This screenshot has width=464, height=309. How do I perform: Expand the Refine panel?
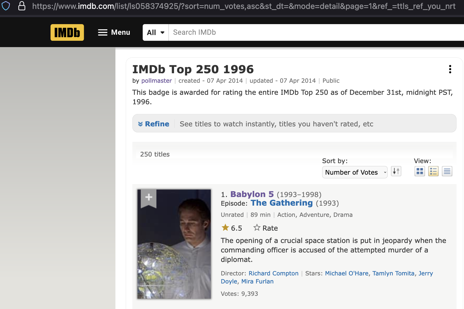point(154,124)
